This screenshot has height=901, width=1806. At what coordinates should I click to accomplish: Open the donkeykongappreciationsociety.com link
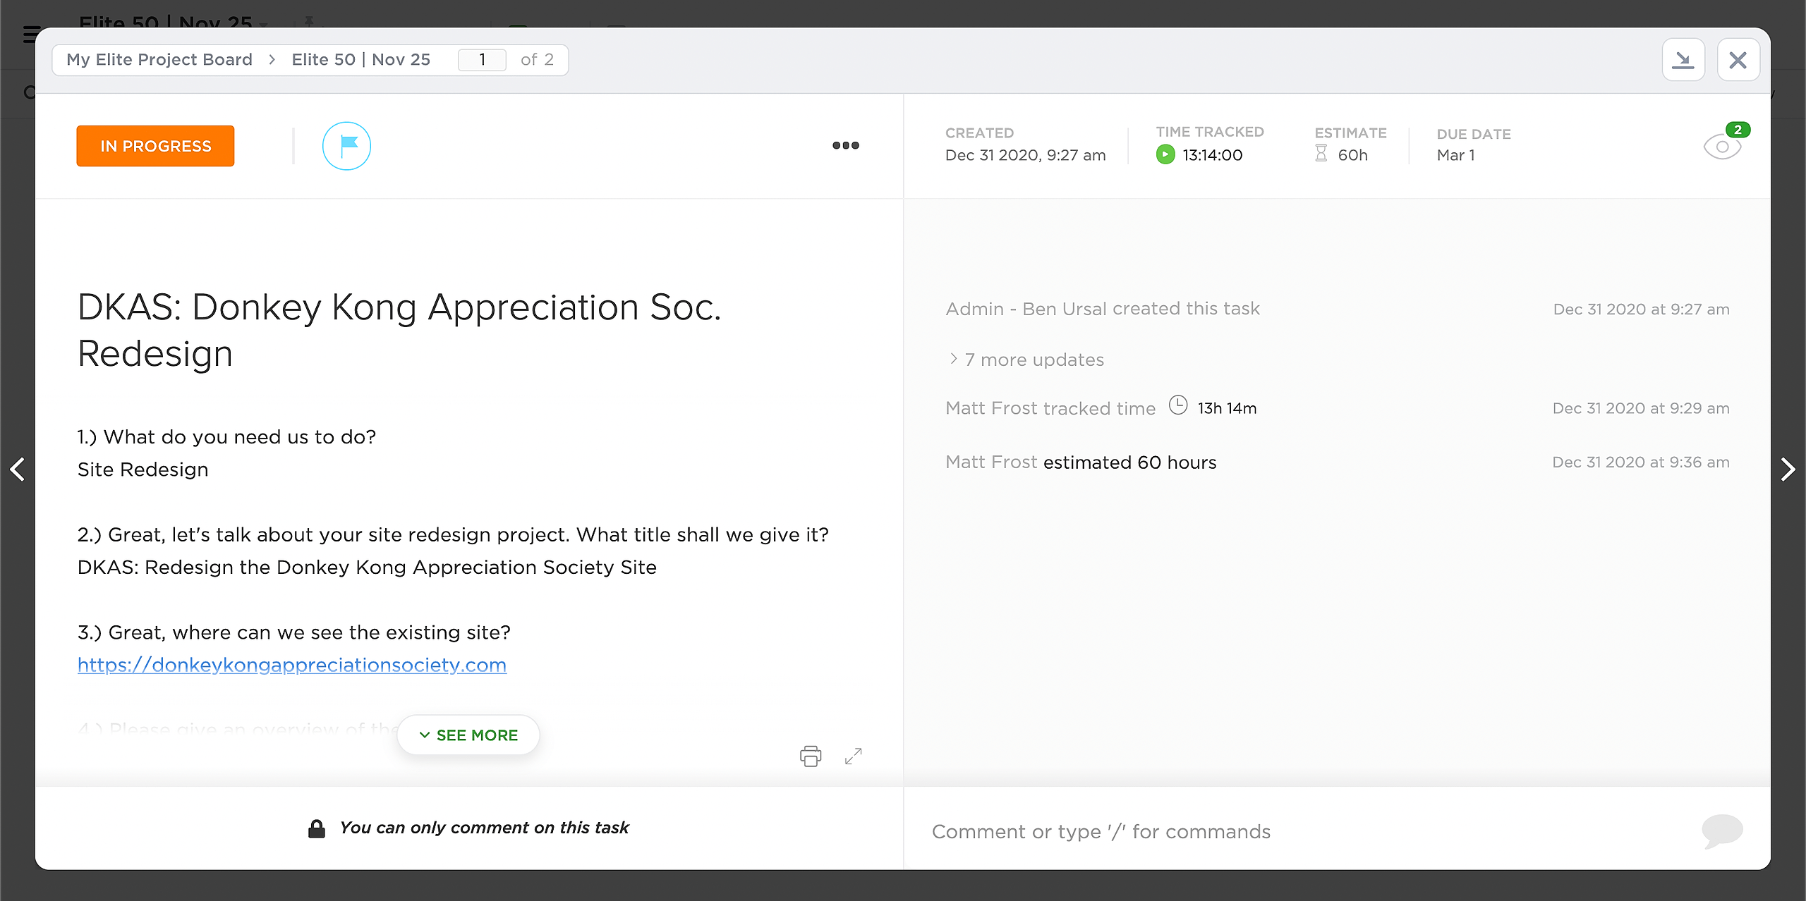coord(292,665)
